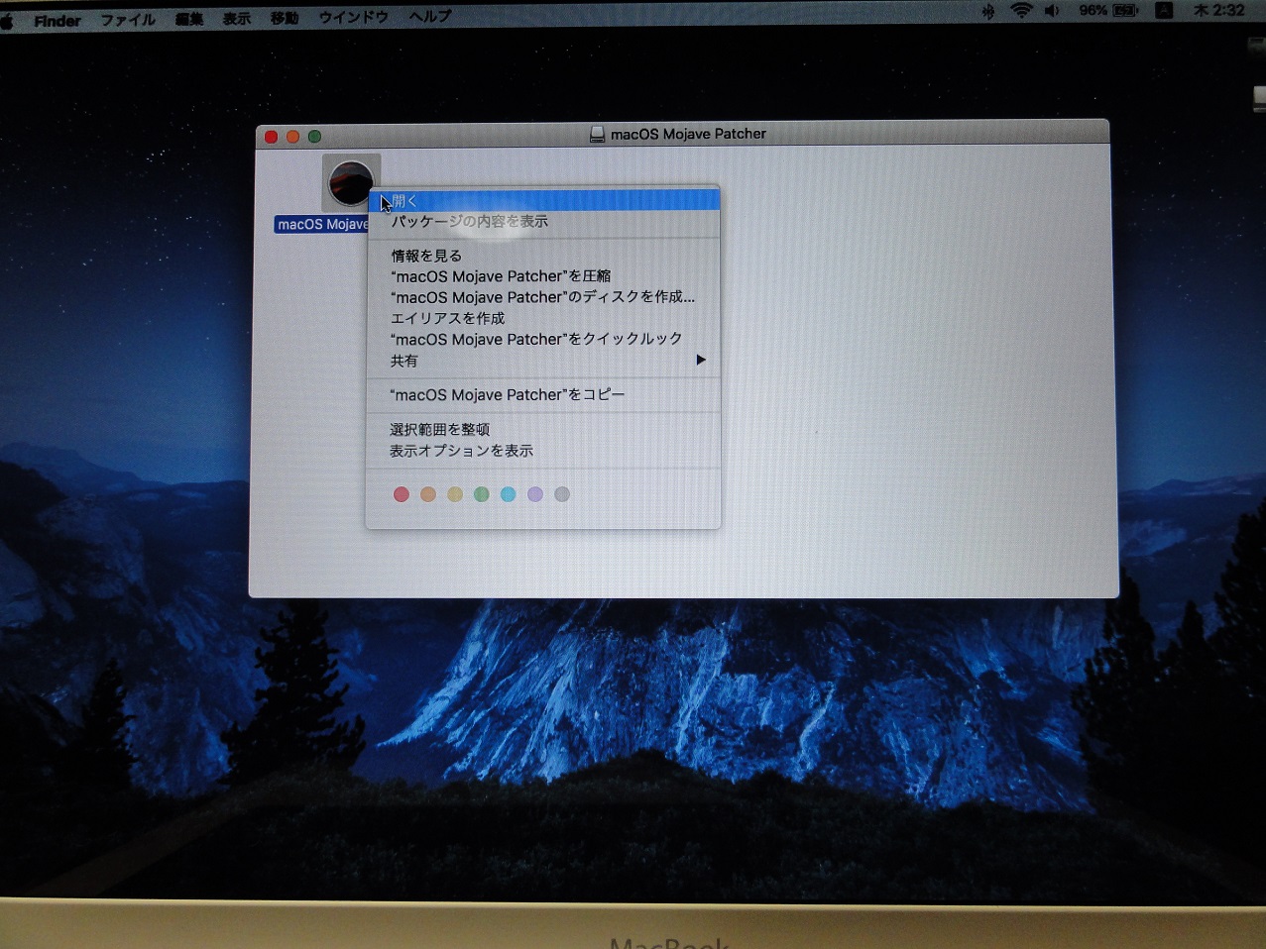
Task: Choose 選択範囲を整頓
Action: [x=543, y=429]
